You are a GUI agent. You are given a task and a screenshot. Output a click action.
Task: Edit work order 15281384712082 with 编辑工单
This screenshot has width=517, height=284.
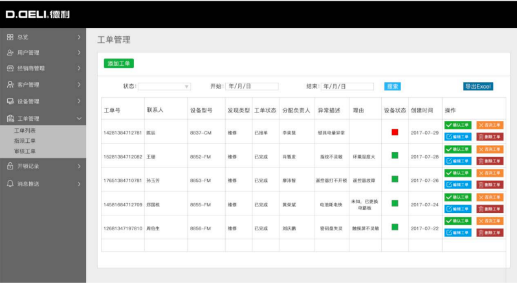457,161
